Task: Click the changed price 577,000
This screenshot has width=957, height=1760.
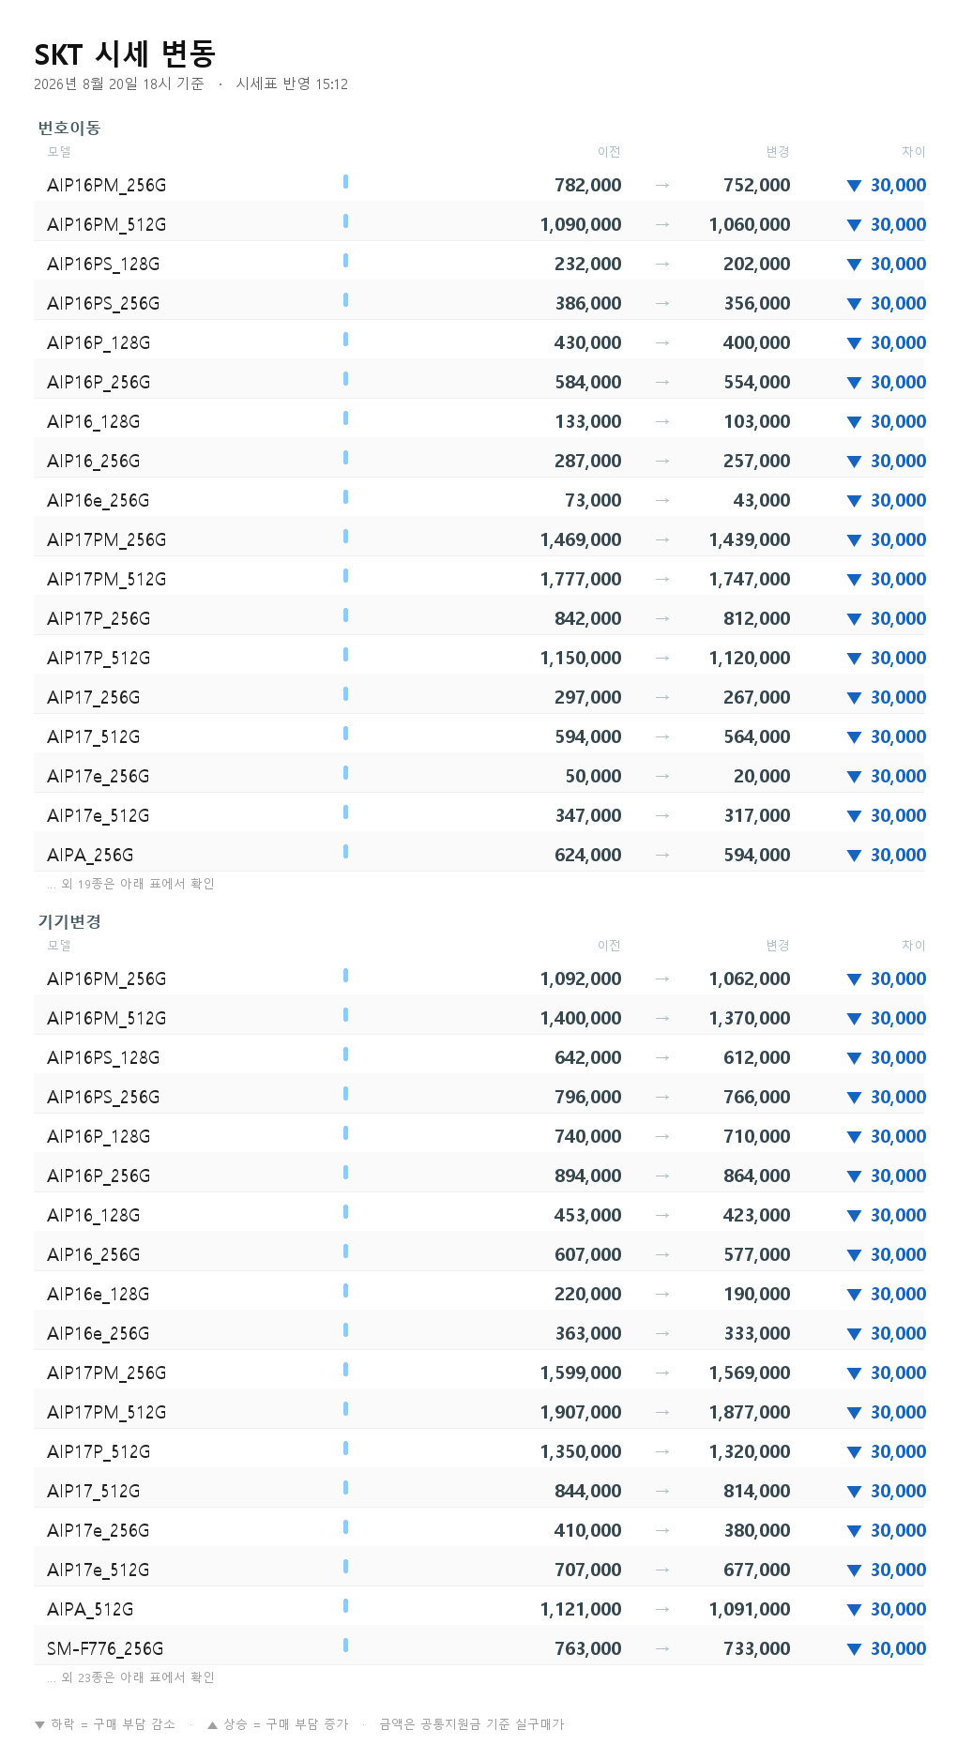Action: [757, 1255]
